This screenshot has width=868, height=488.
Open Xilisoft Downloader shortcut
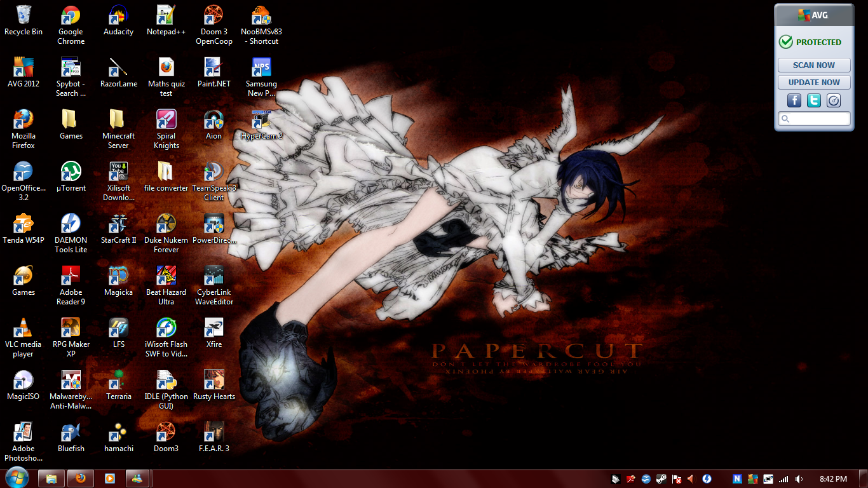pyautogui.click(x=118, y=182)
